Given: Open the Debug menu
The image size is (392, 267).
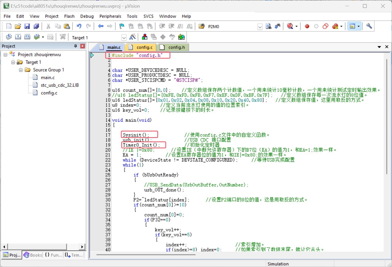Looking at the screenshot, I should 87,16.
